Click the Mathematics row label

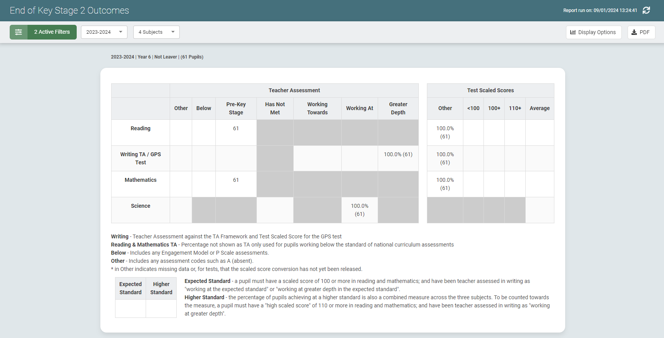click(140, 180)
